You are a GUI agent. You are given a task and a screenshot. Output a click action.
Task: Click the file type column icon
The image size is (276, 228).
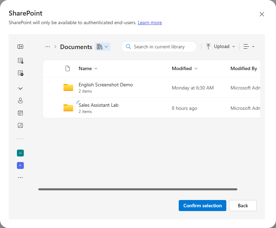click(x=68, y=68)
